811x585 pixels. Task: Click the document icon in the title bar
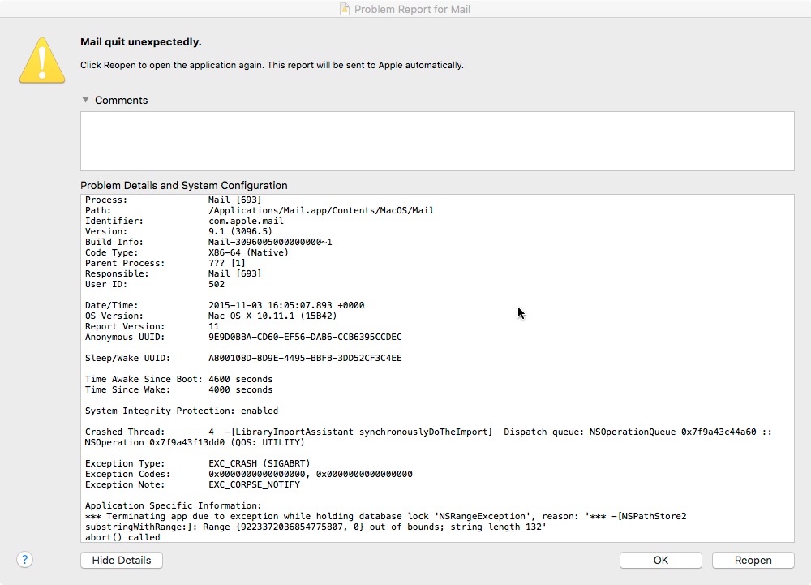click(x=345, y=9)
